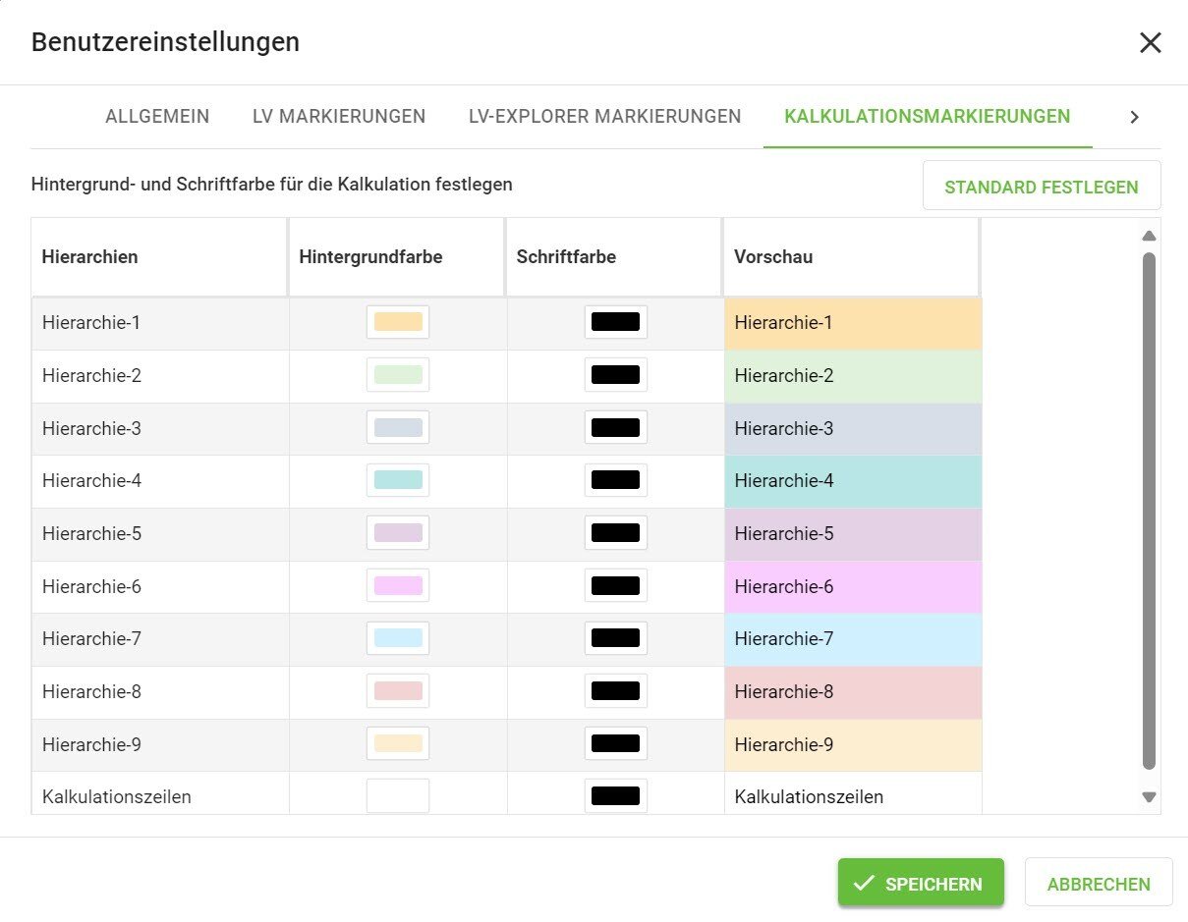Change Hierarchie-4 teal background color

(398, 480)
